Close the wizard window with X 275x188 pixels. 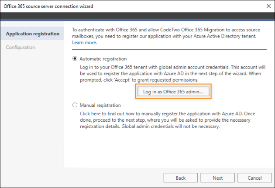[268, 6]
